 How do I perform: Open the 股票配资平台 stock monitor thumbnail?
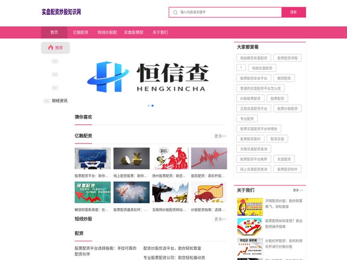[x=93, y=158]
